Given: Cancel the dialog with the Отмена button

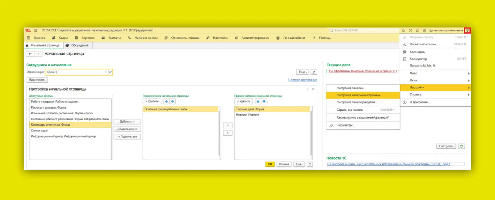Looking at the screenshot, I should [284, 164].
